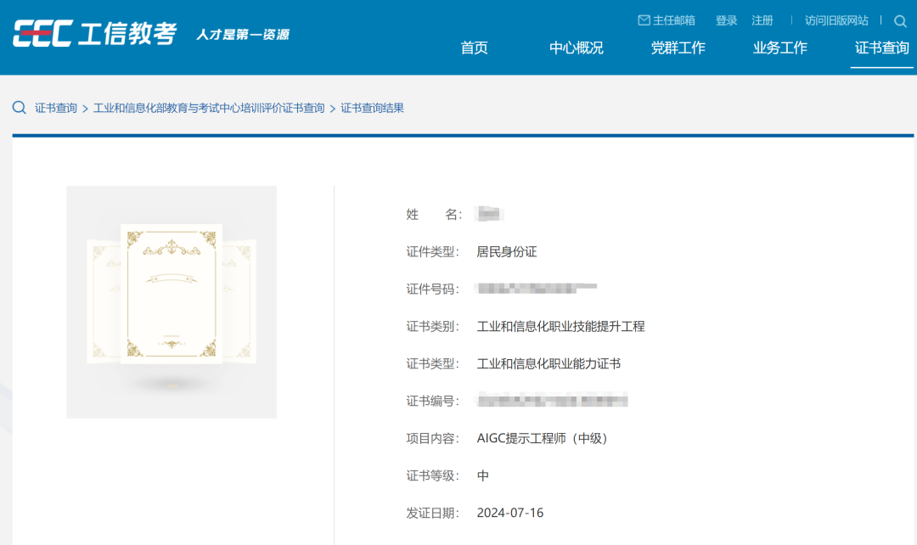The image size is (917, 545).
Task: Click the AIGC提示工程师（中级）project text
Action: coord(543,438)
